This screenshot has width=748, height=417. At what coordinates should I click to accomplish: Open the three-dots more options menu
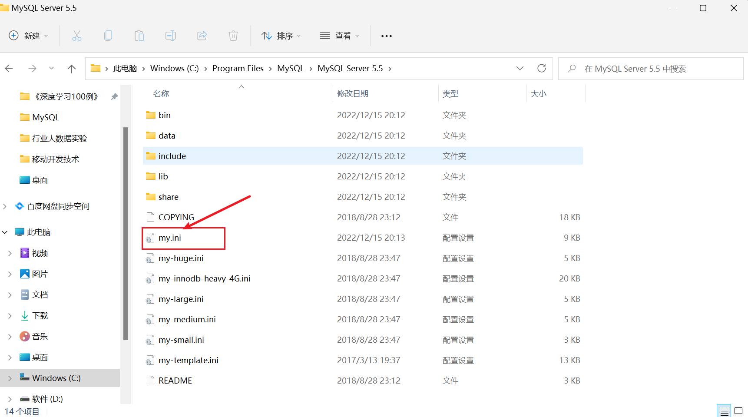[x=387, y=36]
